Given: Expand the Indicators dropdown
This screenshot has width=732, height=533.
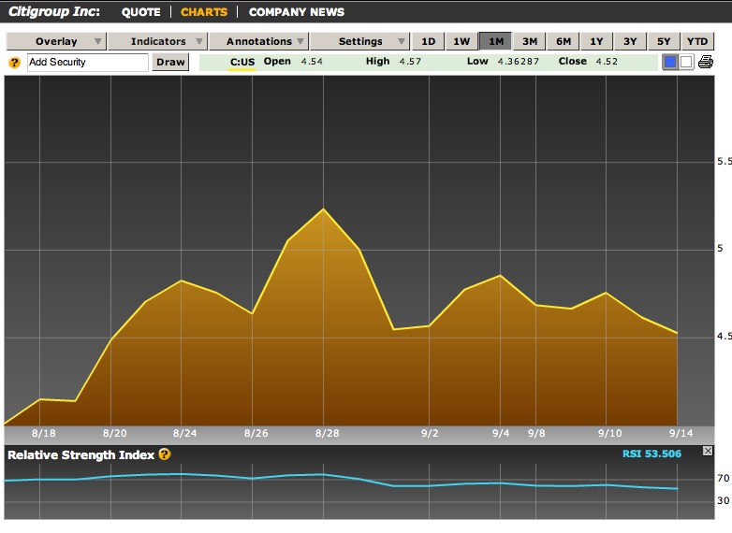Looking at the screenshot, I should tap(157, 41).
